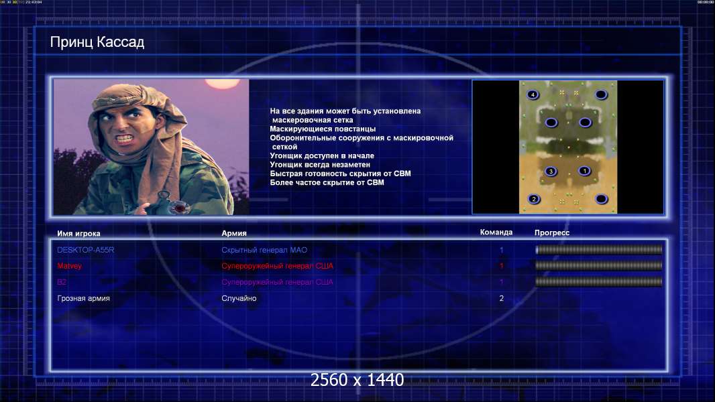Screen dimensions: 715x402
Task: Select player B2 in the list
Action: coord(62,282)
